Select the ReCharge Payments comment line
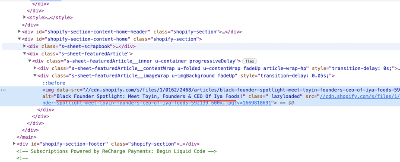This screenshot has width=400, height=162. [x=117, y=151]
